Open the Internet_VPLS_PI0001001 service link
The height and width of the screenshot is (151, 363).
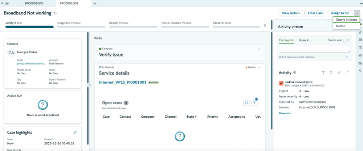(x=123, y=82)
